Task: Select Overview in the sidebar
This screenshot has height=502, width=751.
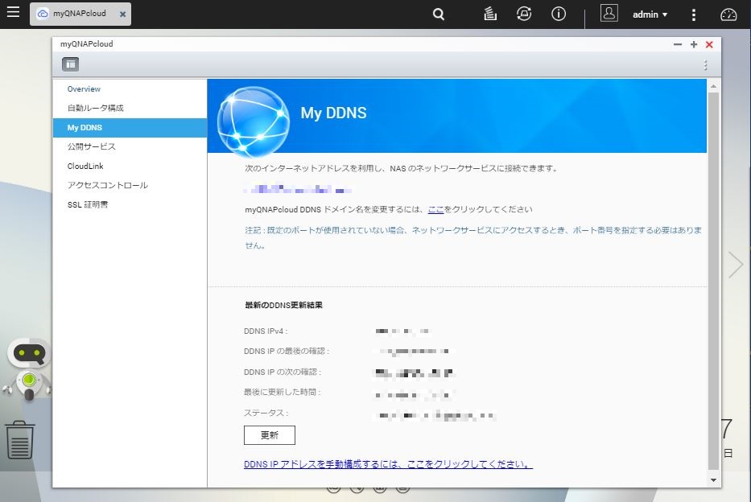Action: (130, 89)
